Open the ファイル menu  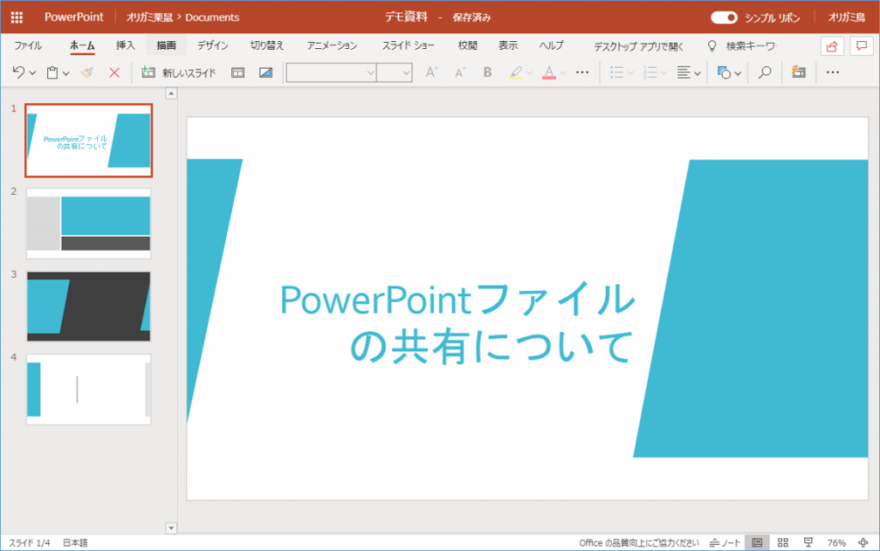point(28,46)
